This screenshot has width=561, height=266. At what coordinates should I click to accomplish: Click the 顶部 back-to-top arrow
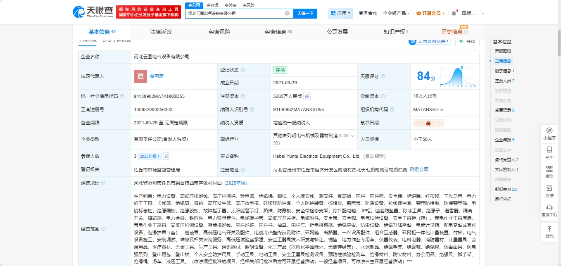[549, 232]
